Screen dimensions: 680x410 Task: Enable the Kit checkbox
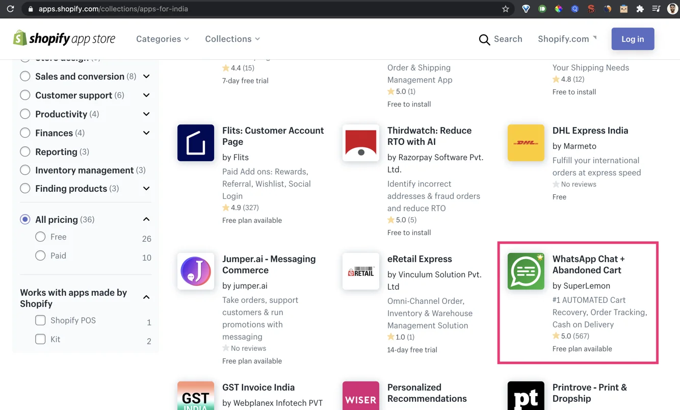(40, 339)
